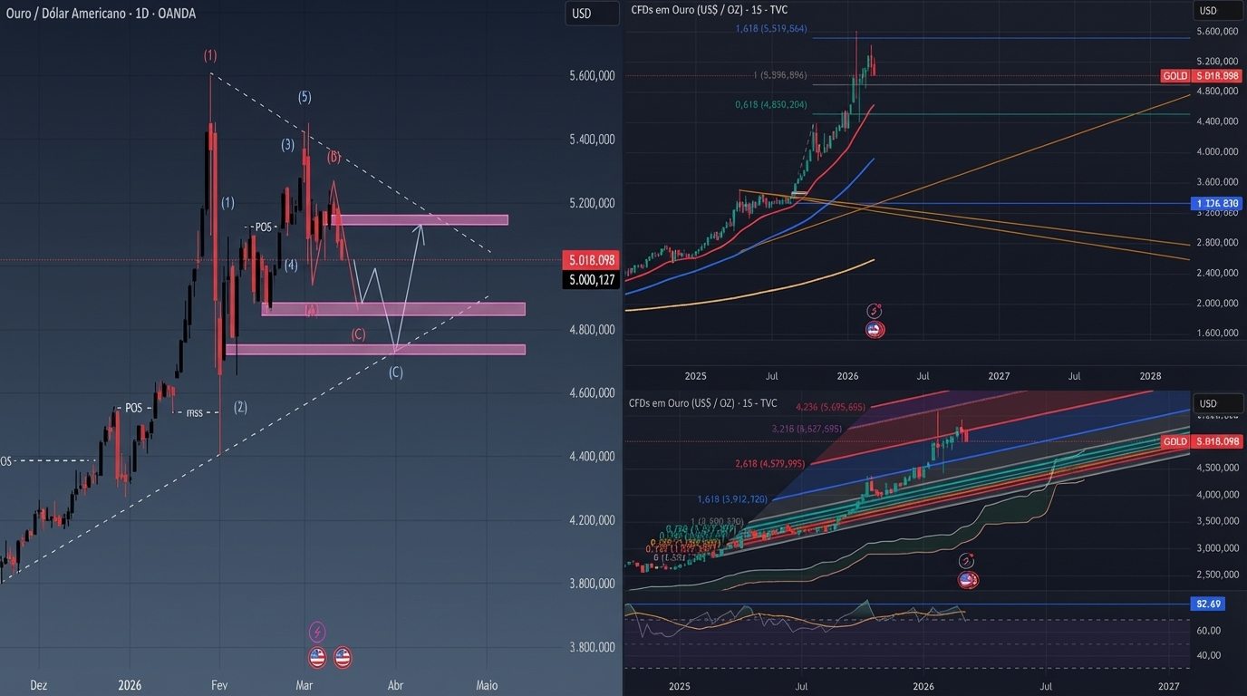Open the circular event badge on top-right chart

coord(875,310)
